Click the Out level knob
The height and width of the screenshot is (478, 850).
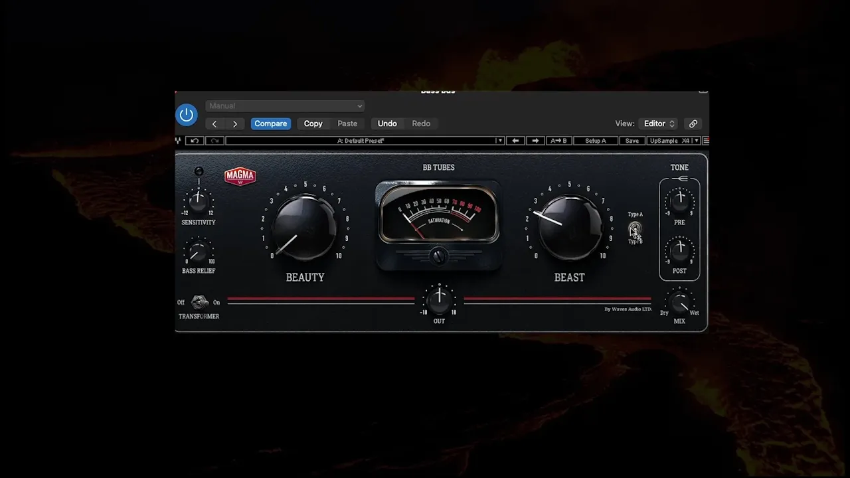point(439,300)
